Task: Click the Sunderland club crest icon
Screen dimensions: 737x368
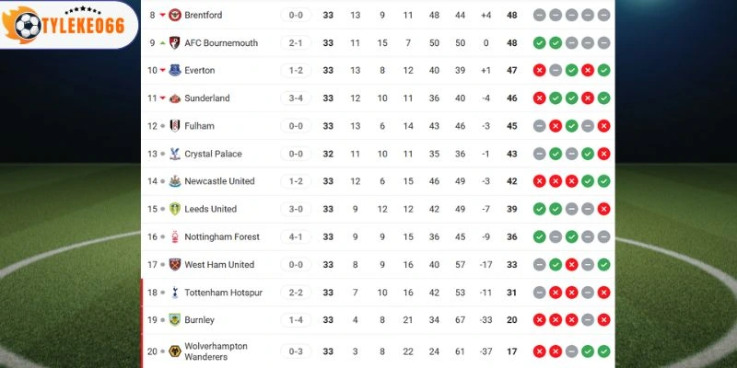Action: pos(175,98)
